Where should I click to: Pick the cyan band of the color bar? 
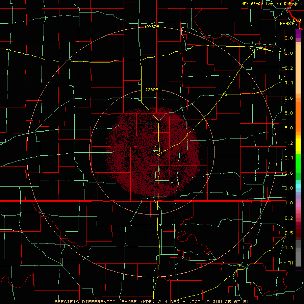pyautogui.click(x=298, y=185)
